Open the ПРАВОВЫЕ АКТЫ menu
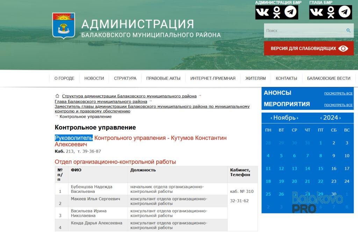The width and height of the screenshot is (358, 232). (163, 78)
